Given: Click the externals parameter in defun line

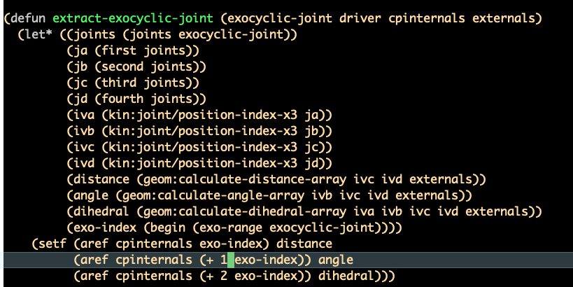Looking at the screenshot, I should (504, 18).
